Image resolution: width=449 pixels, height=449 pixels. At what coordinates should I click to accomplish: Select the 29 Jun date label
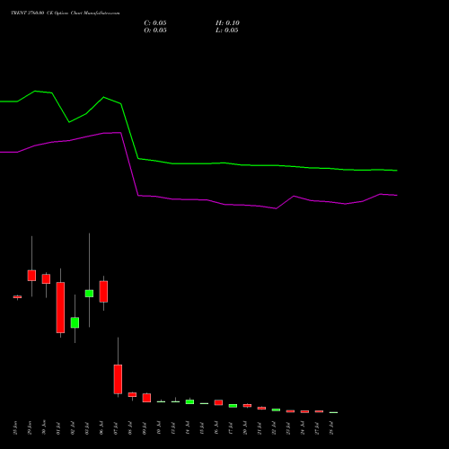coord(30,427)
